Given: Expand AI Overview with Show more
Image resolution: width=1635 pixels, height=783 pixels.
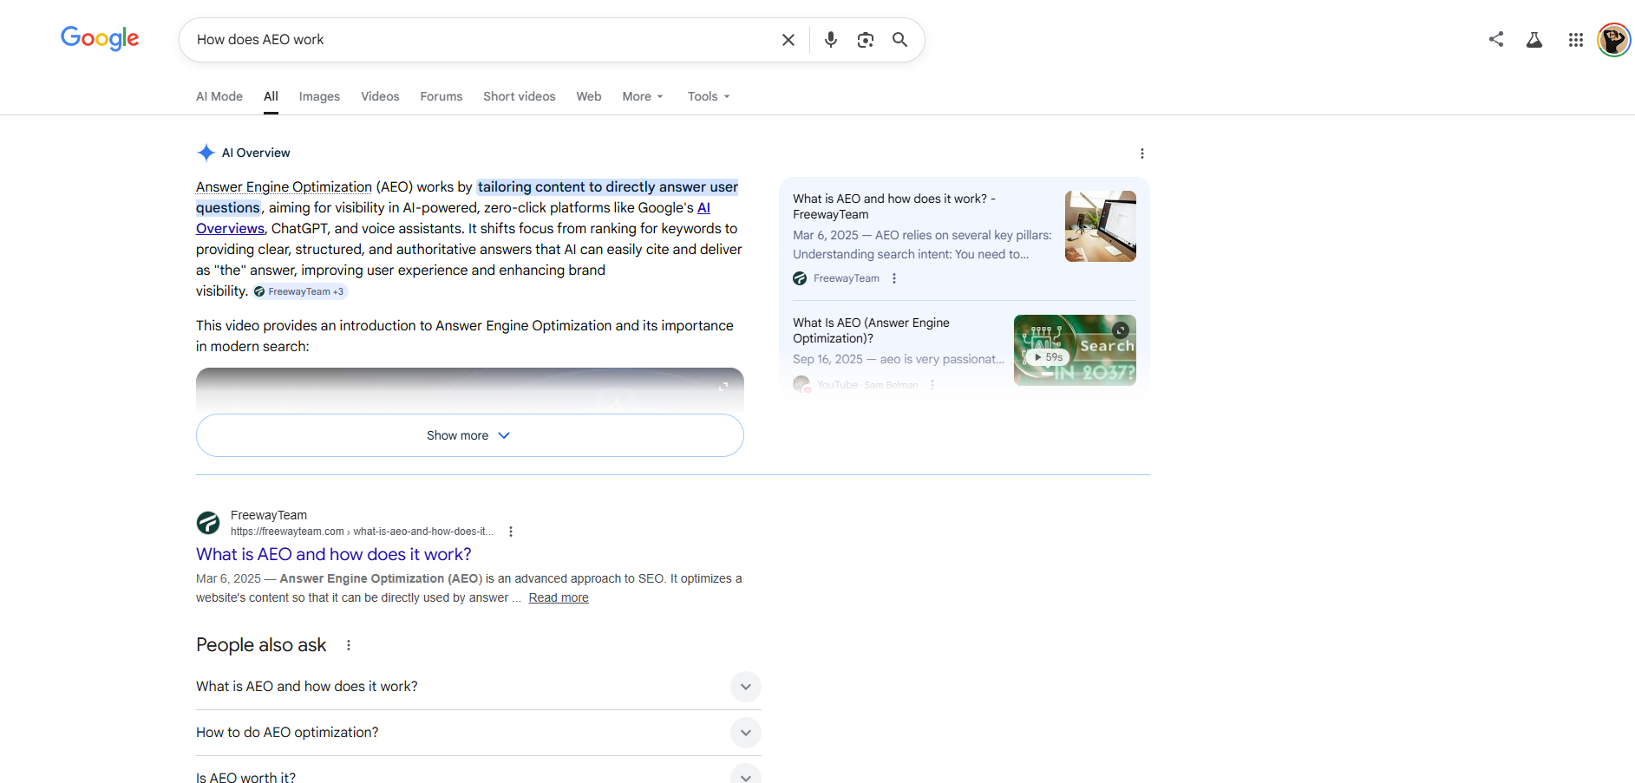Looking at the screenshot, I should coord(469,435).
